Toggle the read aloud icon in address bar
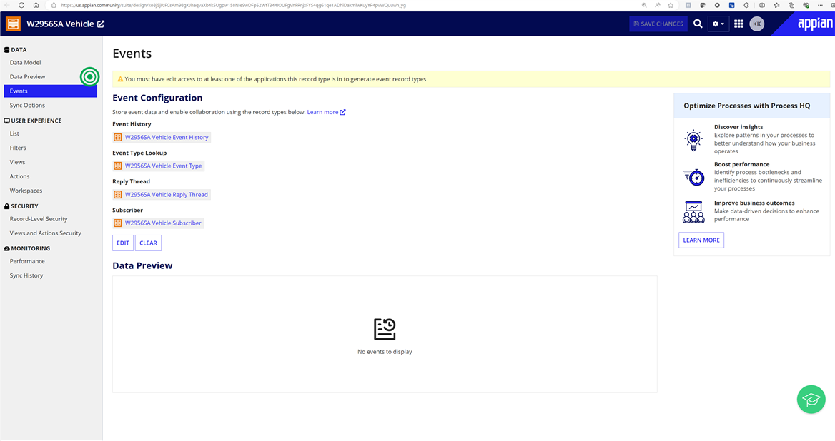The image size is (835, 441). (657, 5)
